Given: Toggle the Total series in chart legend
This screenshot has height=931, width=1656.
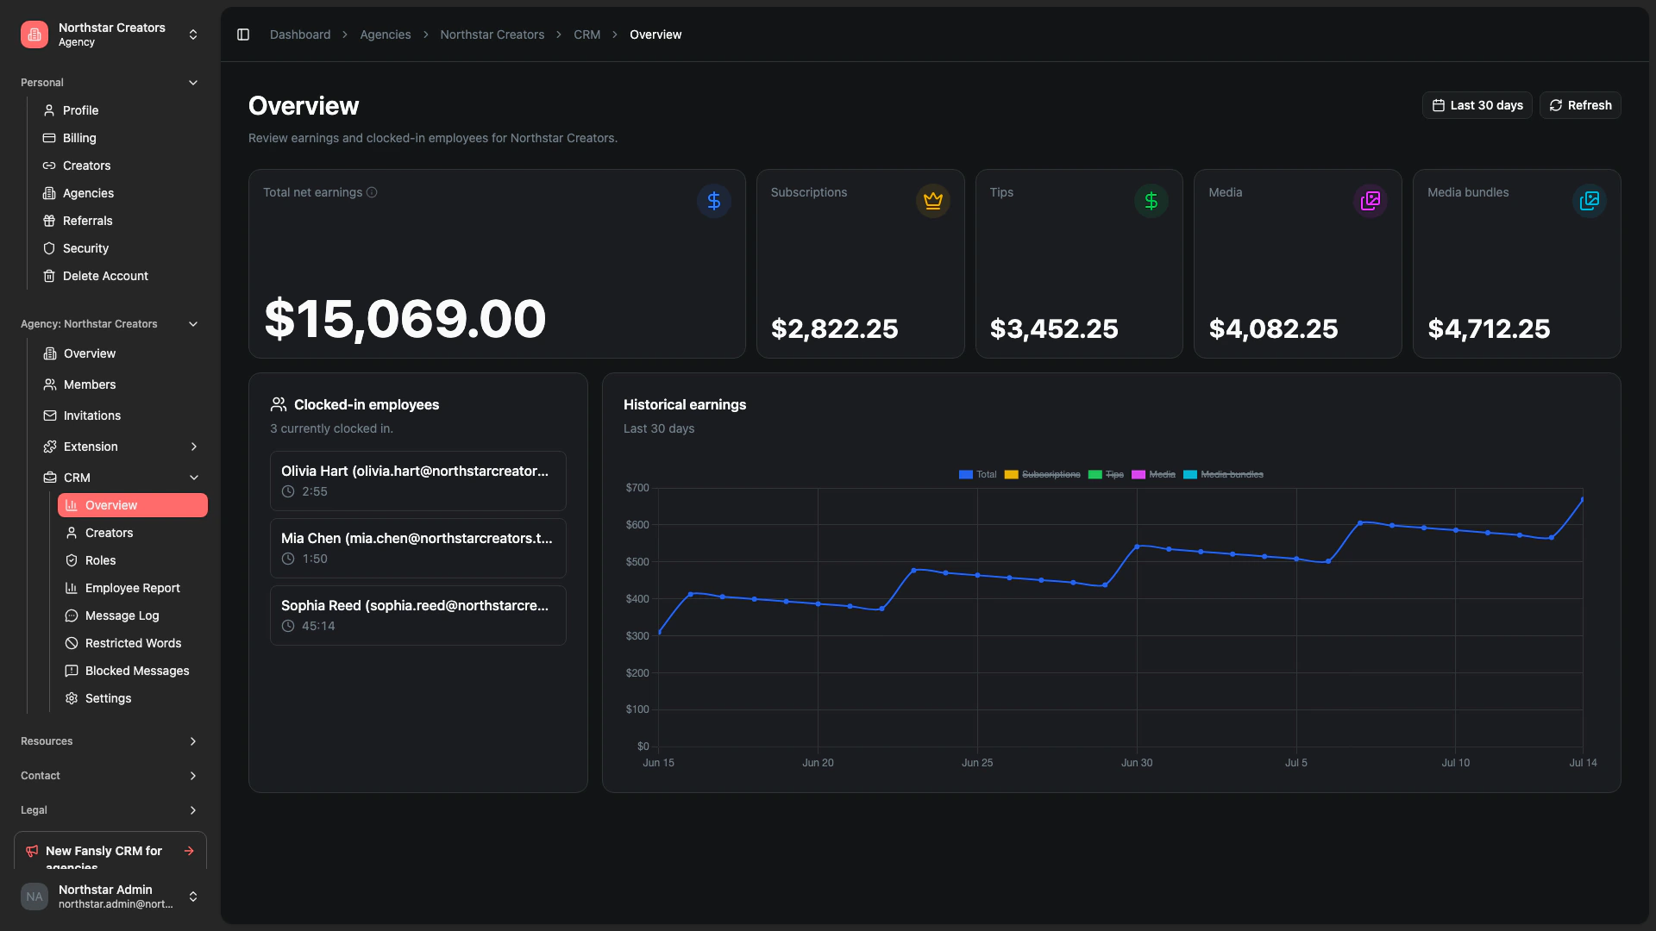Looking at the screenshot, I should 977,474.
